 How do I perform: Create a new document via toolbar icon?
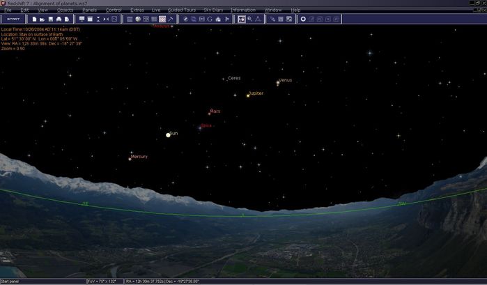34,19
